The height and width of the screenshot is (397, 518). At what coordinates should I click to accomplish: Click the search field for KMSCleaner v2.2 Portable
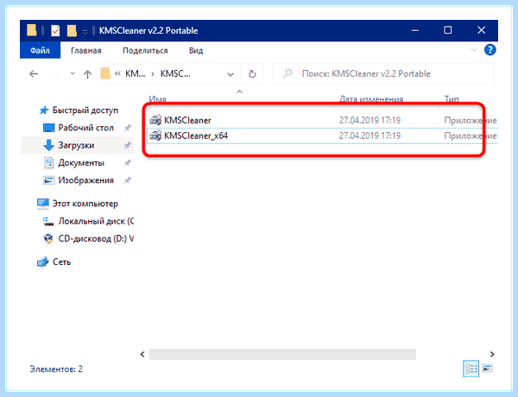click(x=383, y=73)
